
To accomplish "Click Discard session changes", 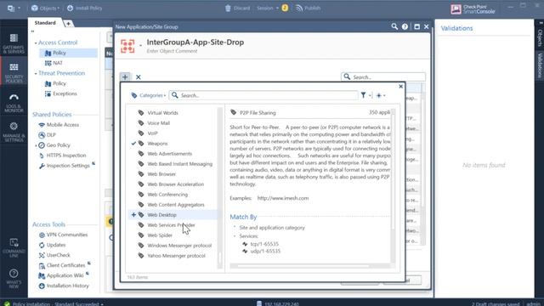I will click(237, 8).
